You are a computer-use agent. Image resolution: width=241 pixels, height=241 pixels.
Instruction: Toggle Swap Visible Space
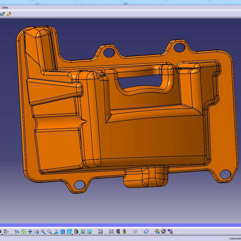[x=89, y=232]
